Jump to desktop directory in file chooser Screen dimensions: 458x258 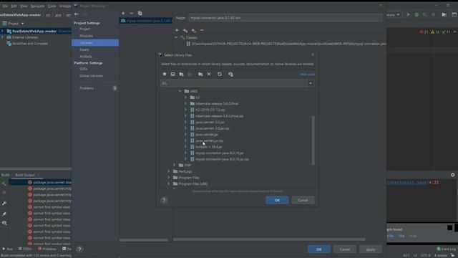[173, 75]
